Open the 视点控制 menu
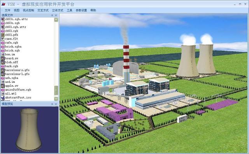Image resolution: width=249 pixels, height=154 pixels. pos(28,10)
